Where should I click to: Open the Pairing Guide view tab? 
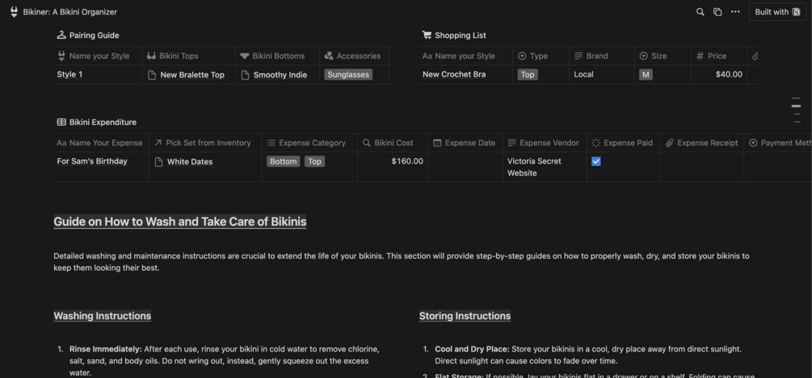pos(88,35)
